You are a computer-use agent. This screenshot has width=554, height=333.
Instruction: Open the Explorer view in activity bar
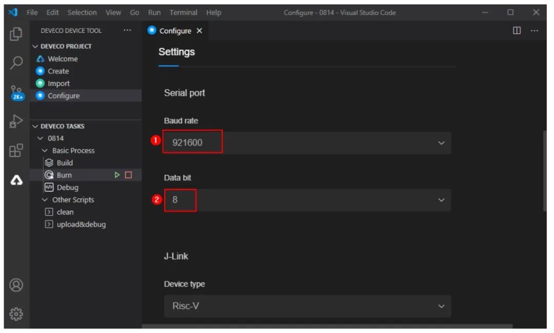16,34
